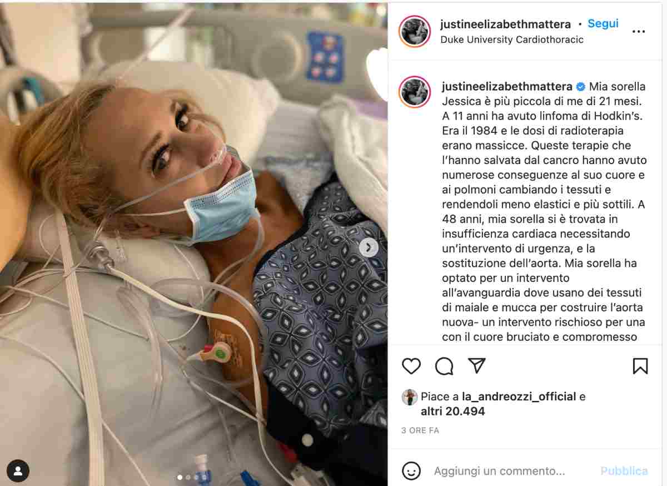The width and height of the screenshot is (667, 486).
Task: Click the Segui follow button
Action: click(603, 24)
